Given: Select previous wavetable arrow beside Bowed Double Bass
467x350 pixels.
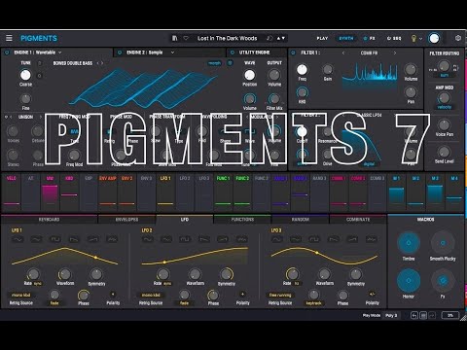Looking at the screenshot, I should point(98,63).
